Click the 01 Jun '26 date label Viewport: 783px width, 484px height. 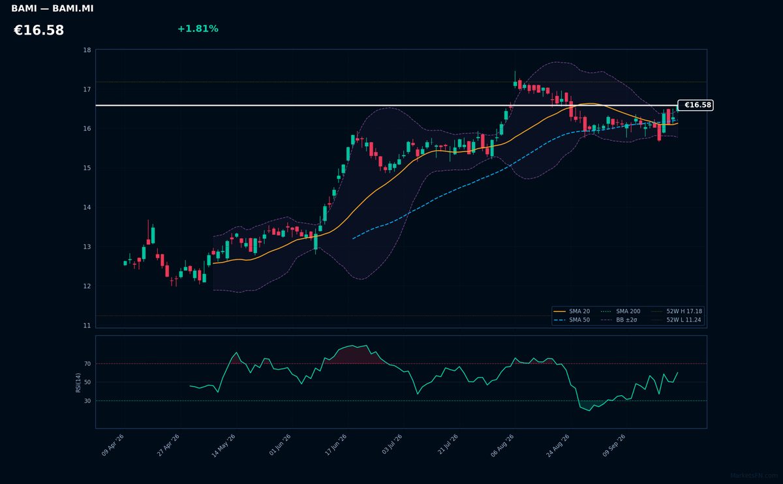pyautogui.click(x=279, y=446)
